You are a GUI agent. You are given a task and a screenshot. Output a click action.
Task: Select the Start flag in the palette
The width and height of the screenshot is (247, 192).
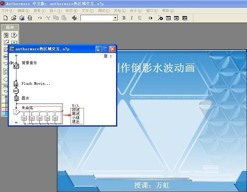(x=5, y=91)
